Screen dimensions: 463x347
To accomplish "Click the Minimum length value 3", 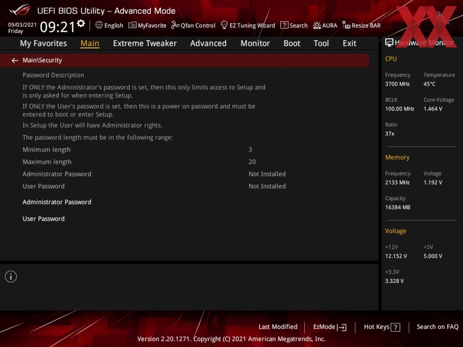I will (250, 150).
